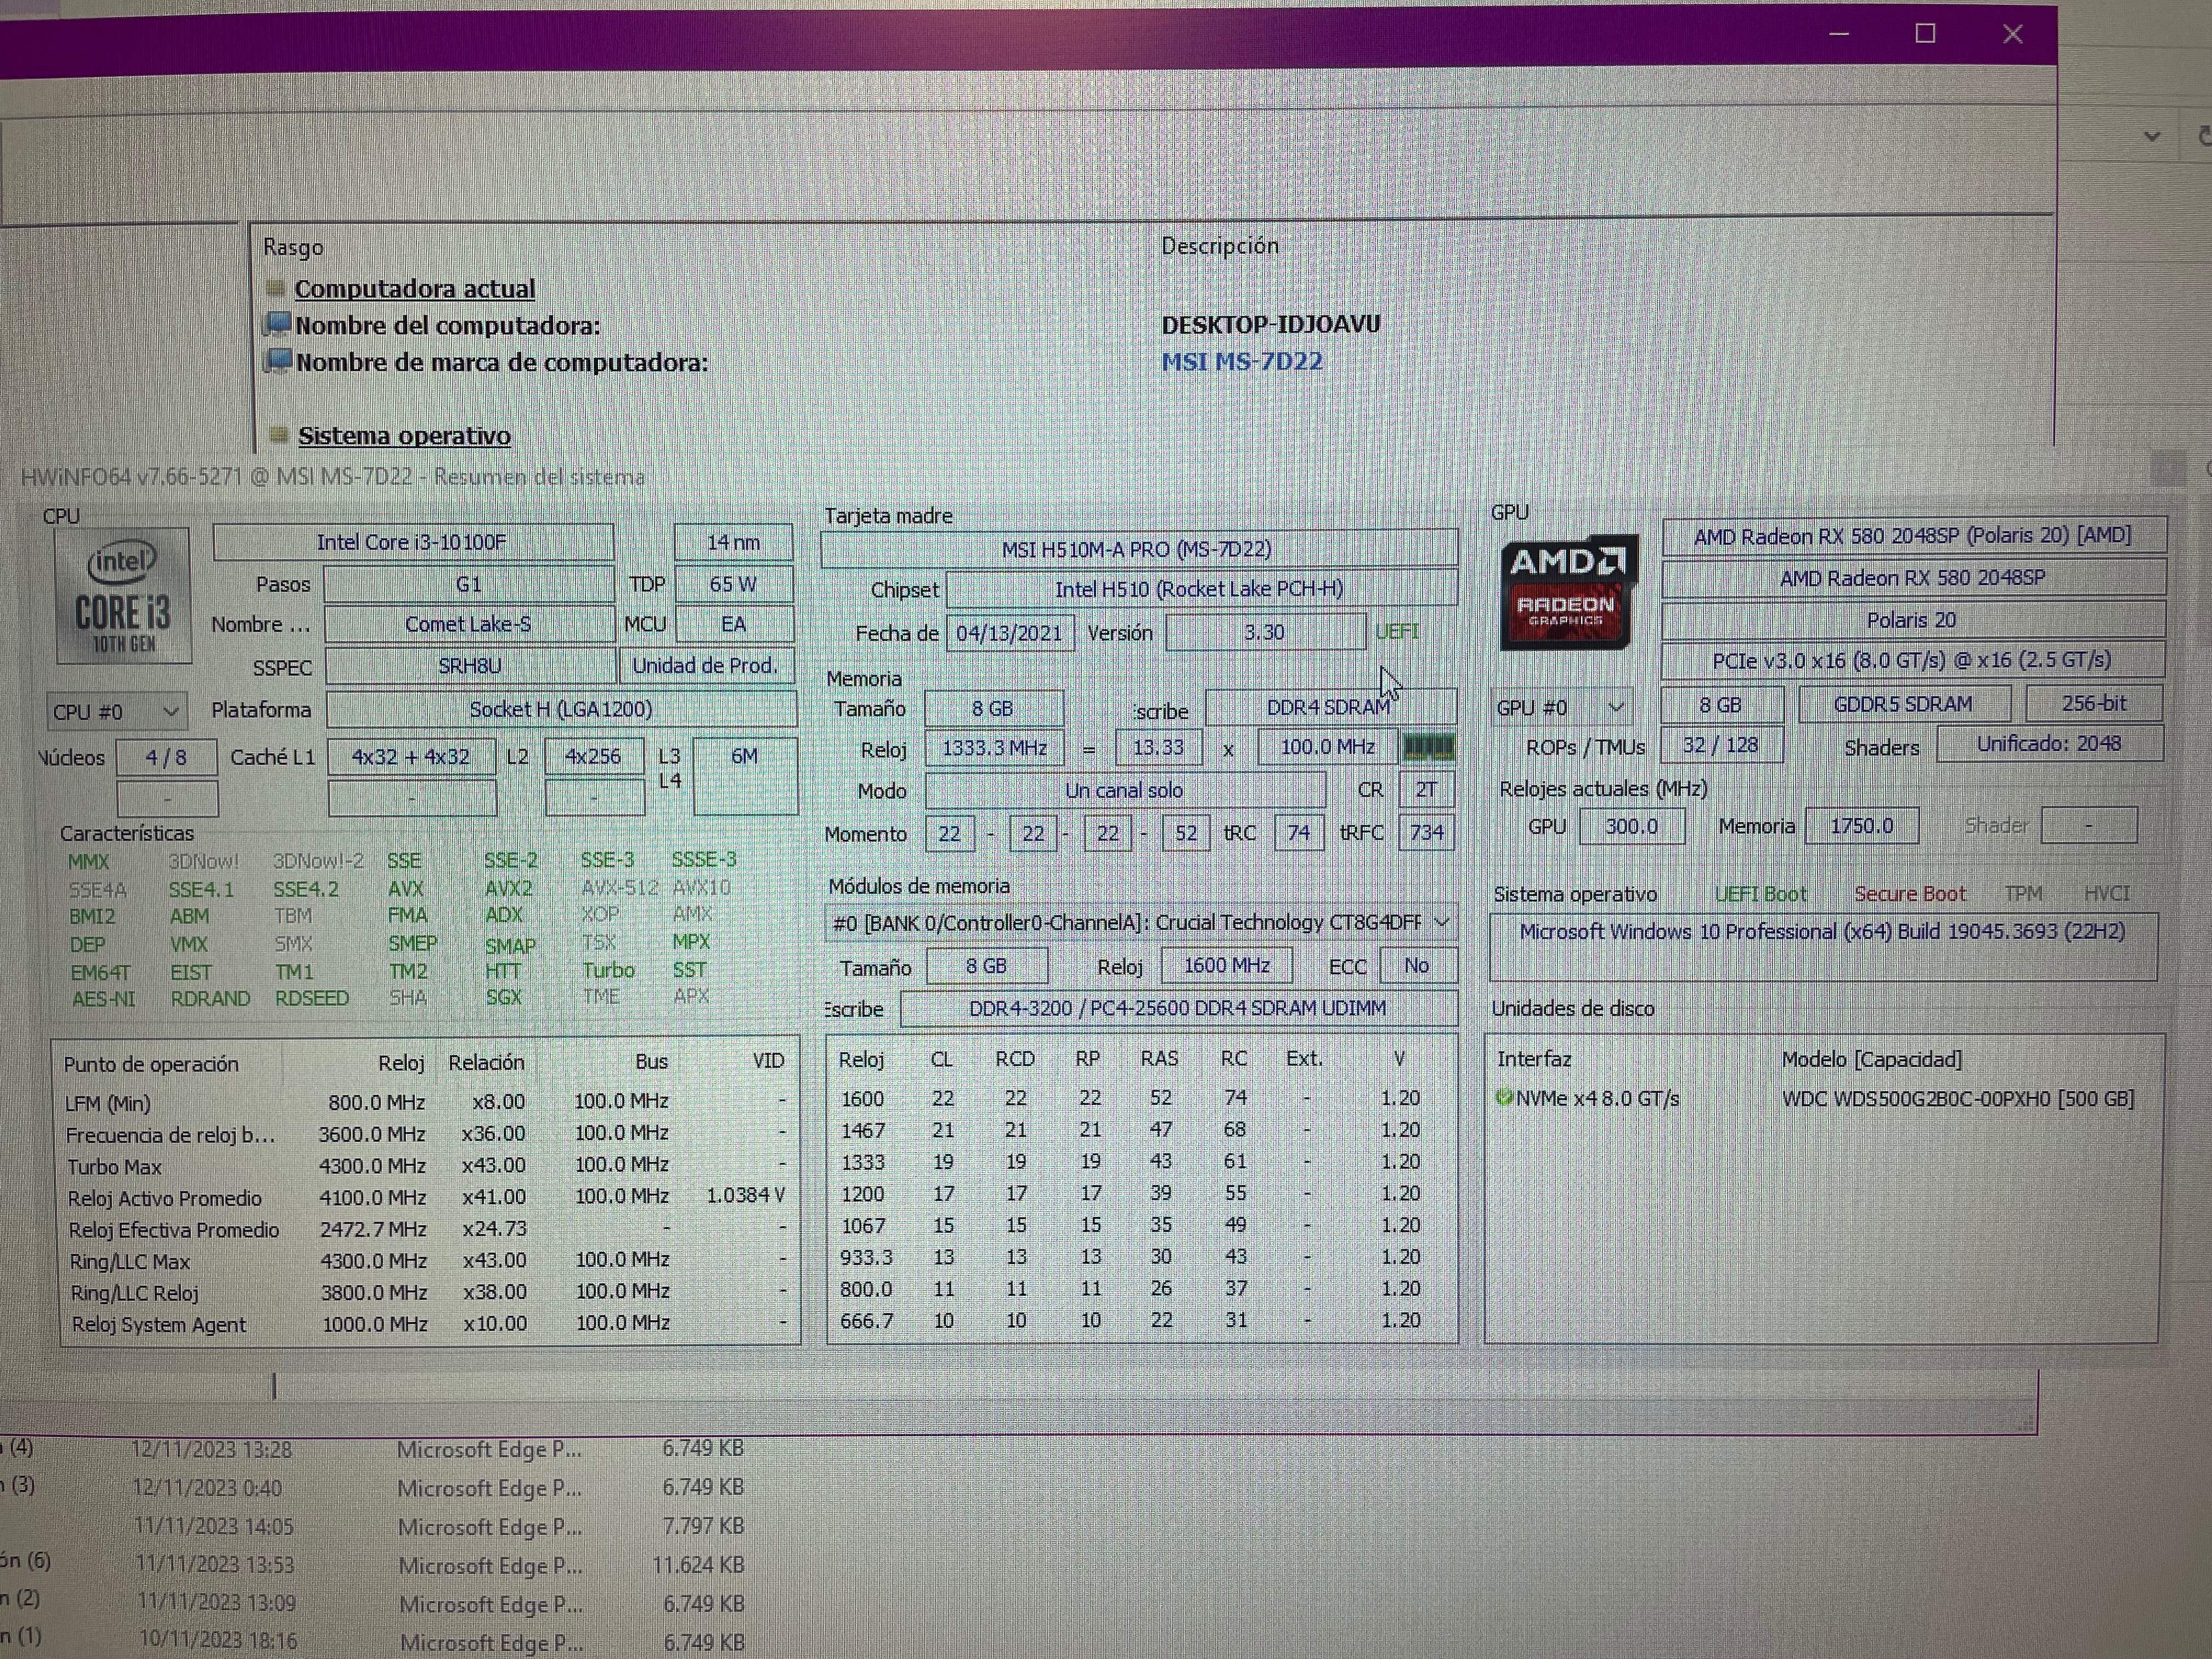Open the Computadora actual heading link
Viewport: 2212px width, 1659px height.
pyautogui.click(x=414, y=289)
